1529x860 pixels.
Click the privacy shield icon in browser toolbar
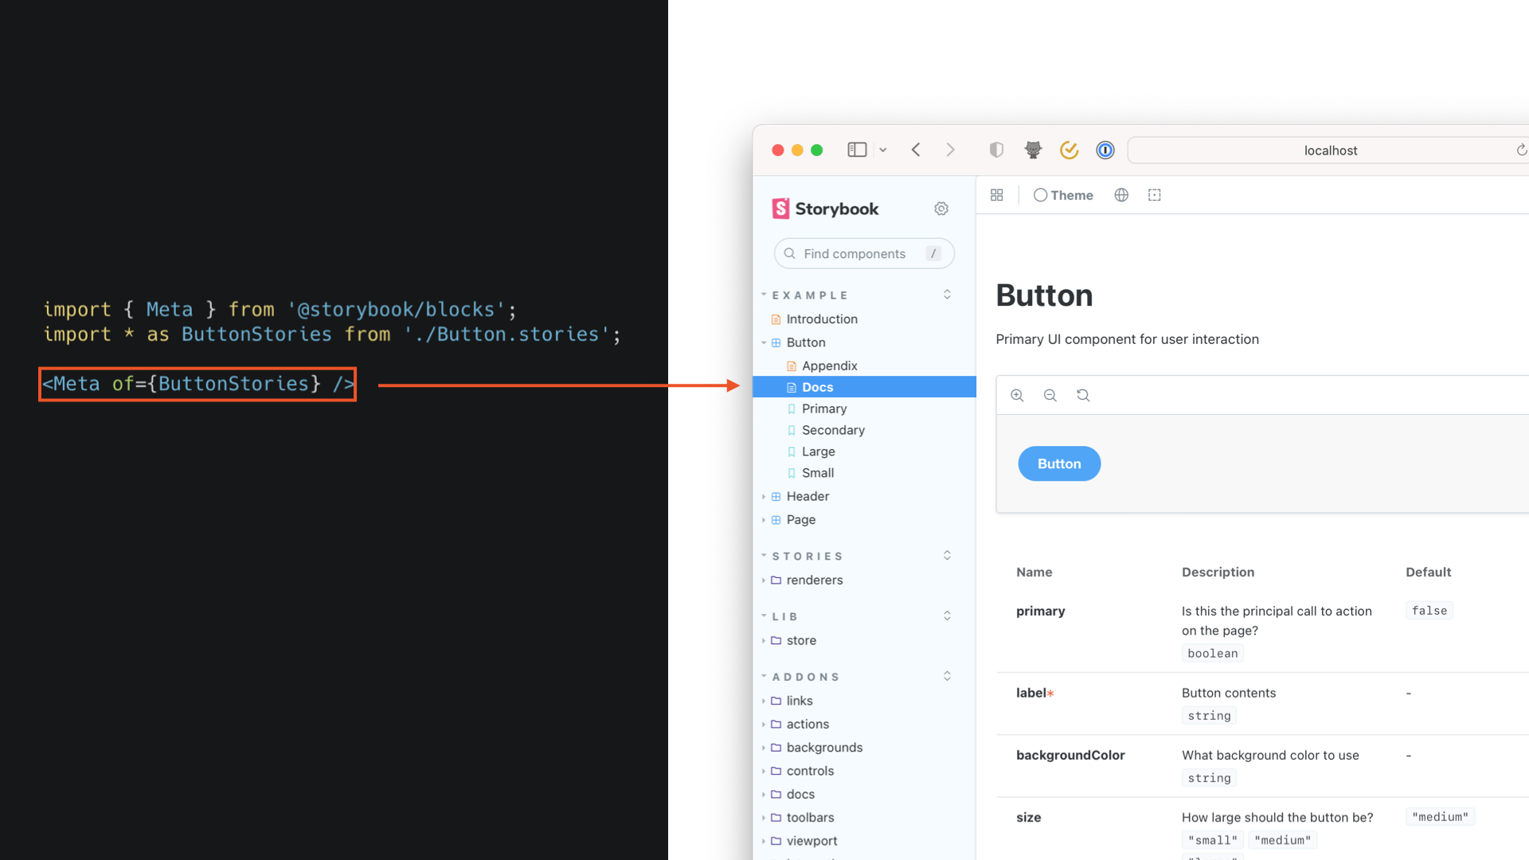tap(996, 150)
